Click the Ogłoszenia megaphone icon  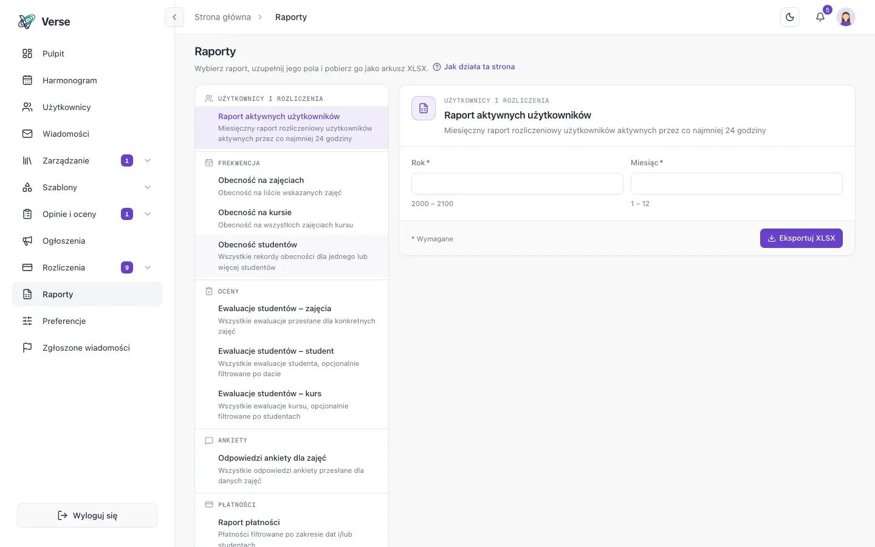click(x=27, y=241)
